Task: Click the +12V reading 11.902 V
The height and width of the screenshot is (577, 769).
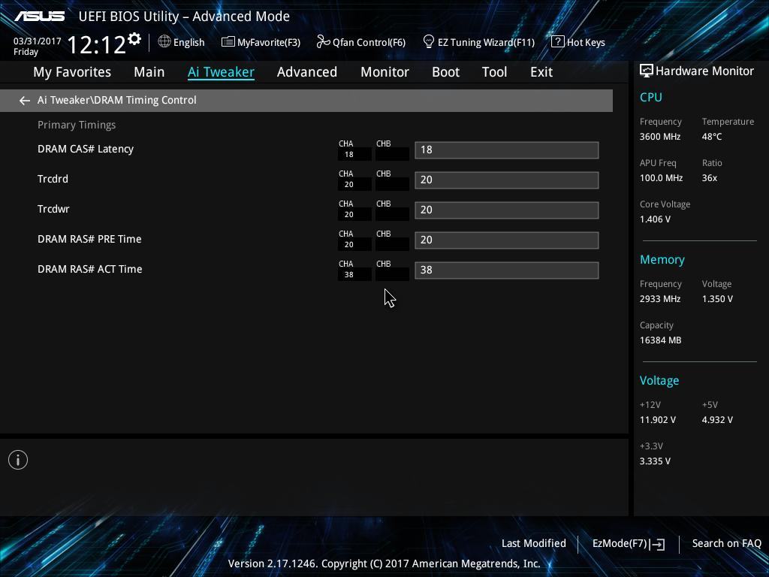Action: [x=657, y=420]
